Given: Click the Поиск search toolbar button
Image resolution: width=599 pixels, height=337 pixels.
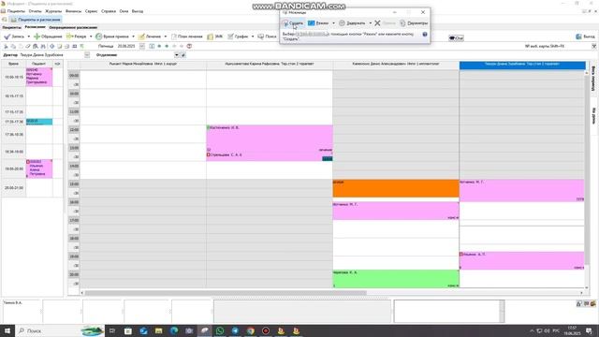Looking at the screenshot, I should (x=267, y=37).
